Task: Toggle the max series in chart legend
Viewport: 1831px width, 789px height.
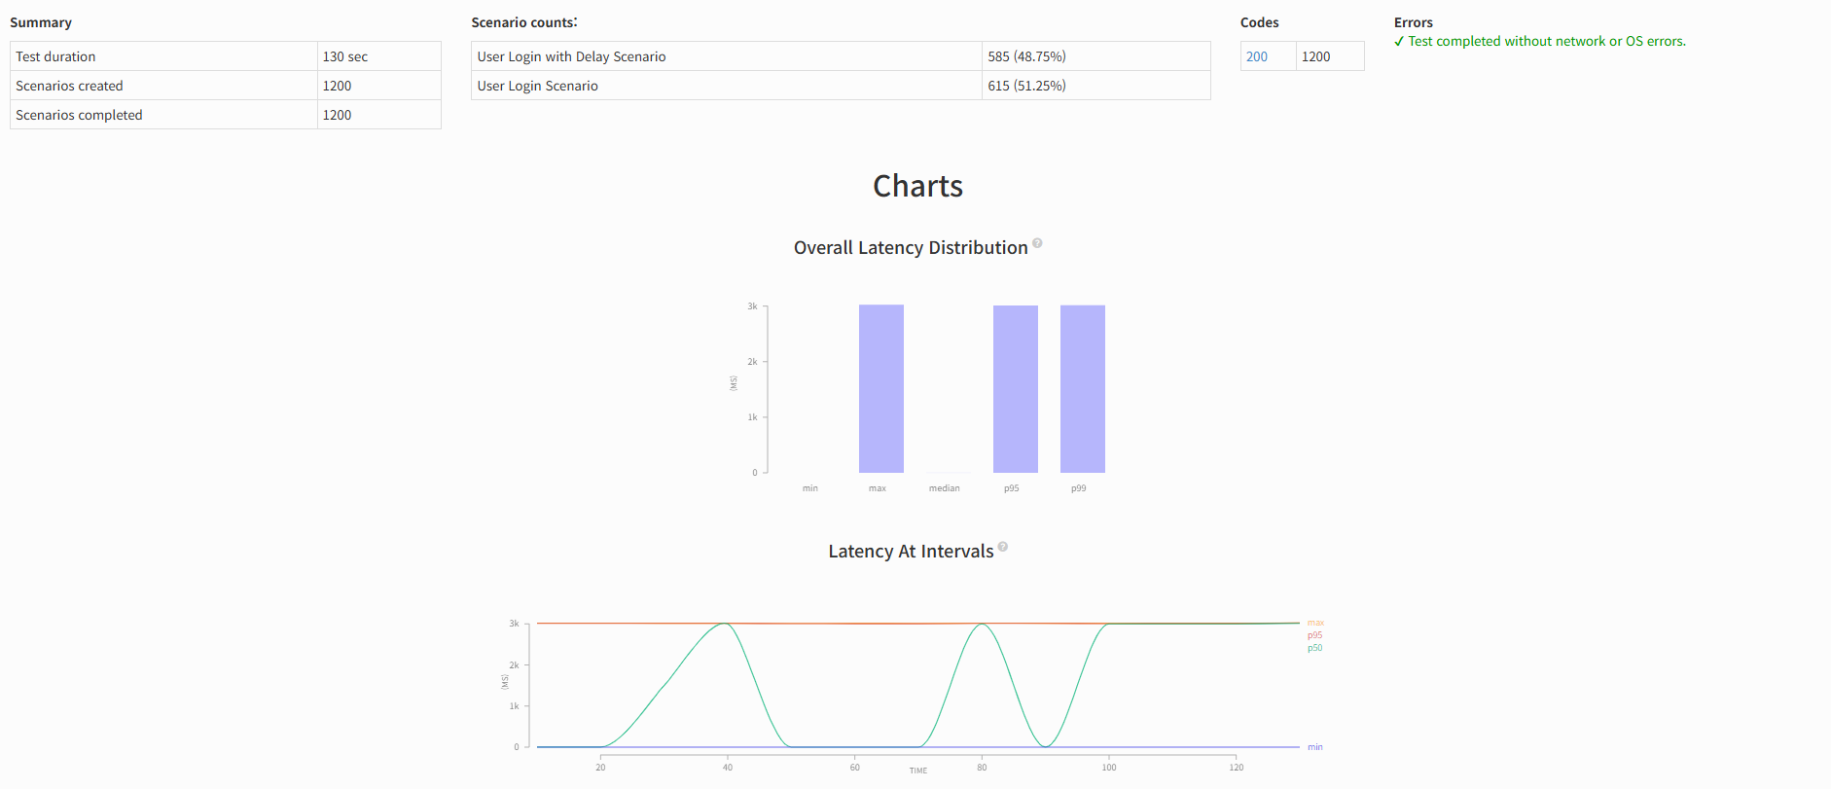Action: (x=1315, y=623)
